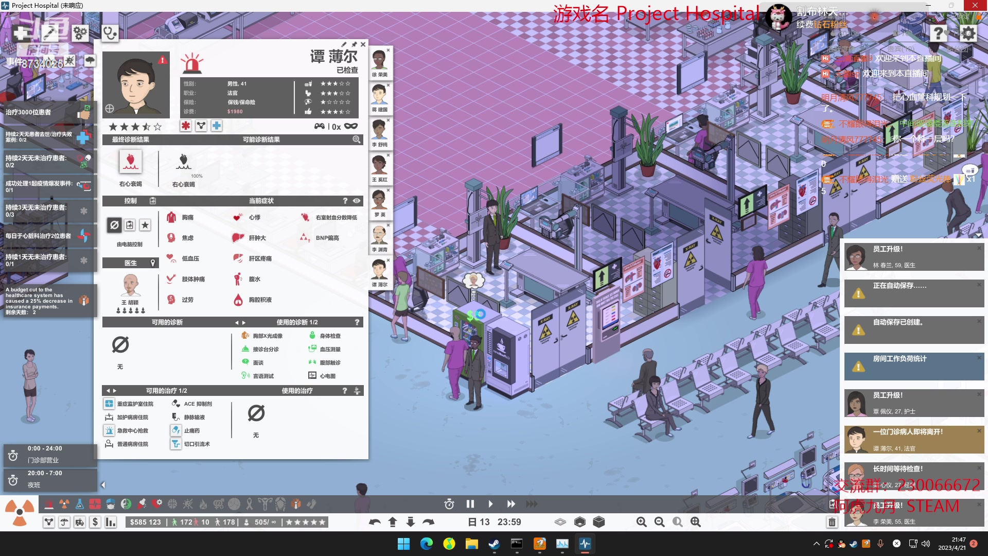Click the stopwatch icon in speed controls
The width and height of the screenshot is (988, 556).
point(449,504)
